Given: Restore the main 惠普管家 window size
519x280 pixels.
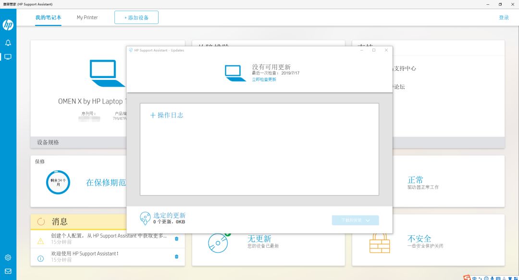Looking at the screenshot, I should coord(500,4).
